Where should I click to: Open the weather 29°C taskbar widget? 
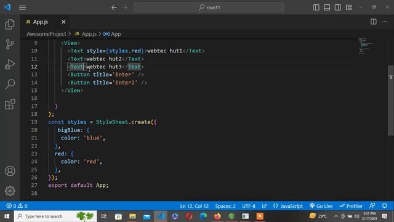[x=318, y=216]
